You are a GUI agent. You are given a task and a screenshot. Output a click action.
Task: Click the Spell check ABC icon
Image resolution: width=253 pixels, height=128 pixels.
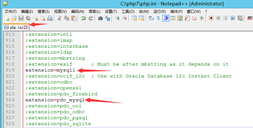click(250, 19)
